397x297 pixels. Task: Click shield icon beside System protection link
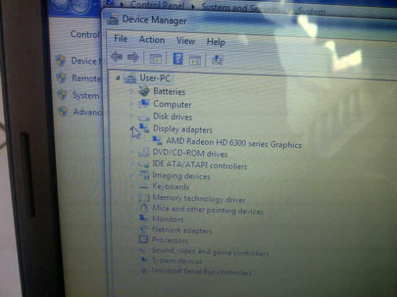(61, 95)
